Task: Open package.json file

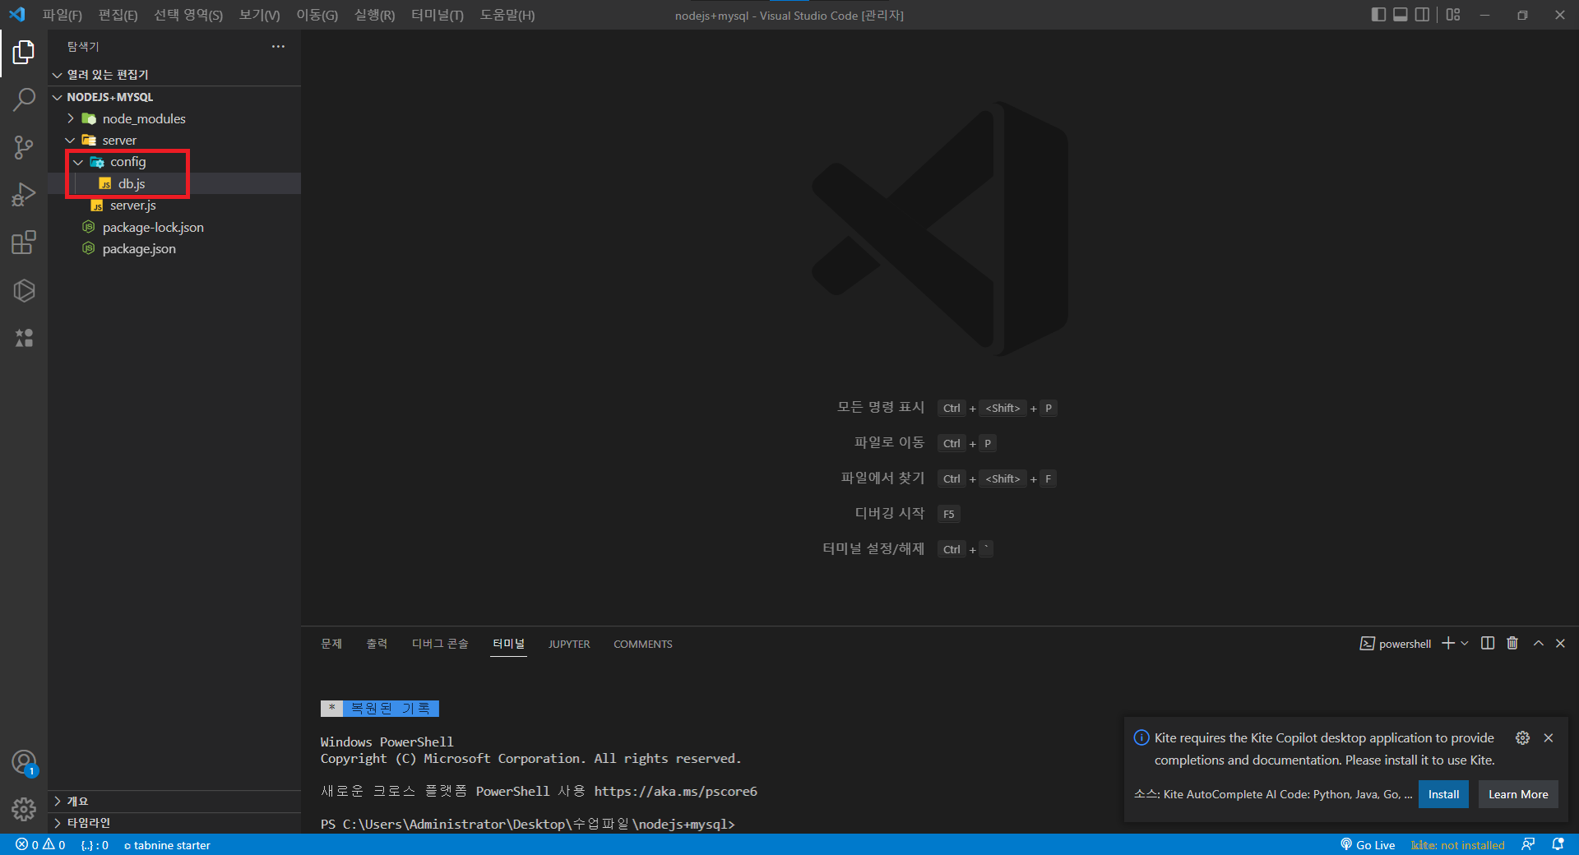Action: click(174, 249)
